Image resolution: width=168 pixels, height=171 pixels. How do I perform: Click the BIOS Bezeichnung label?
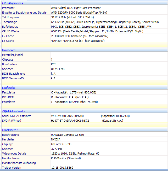(13, 74)
